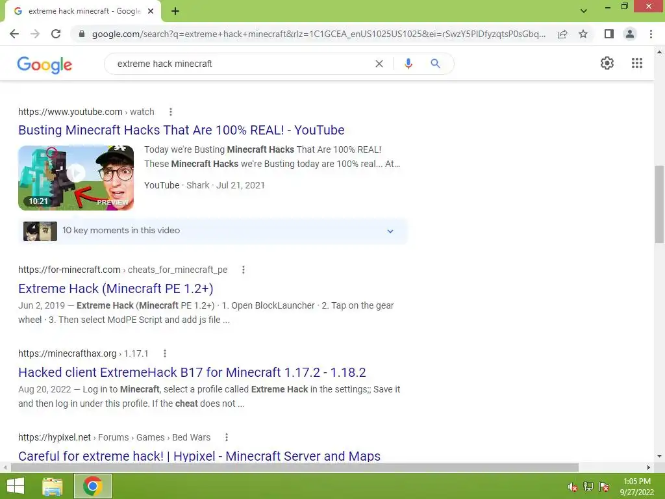This screenshot has width=665, height=499.
Task: Open Careful for extreme hack Hypixel link
Action: tap(199, 455)
